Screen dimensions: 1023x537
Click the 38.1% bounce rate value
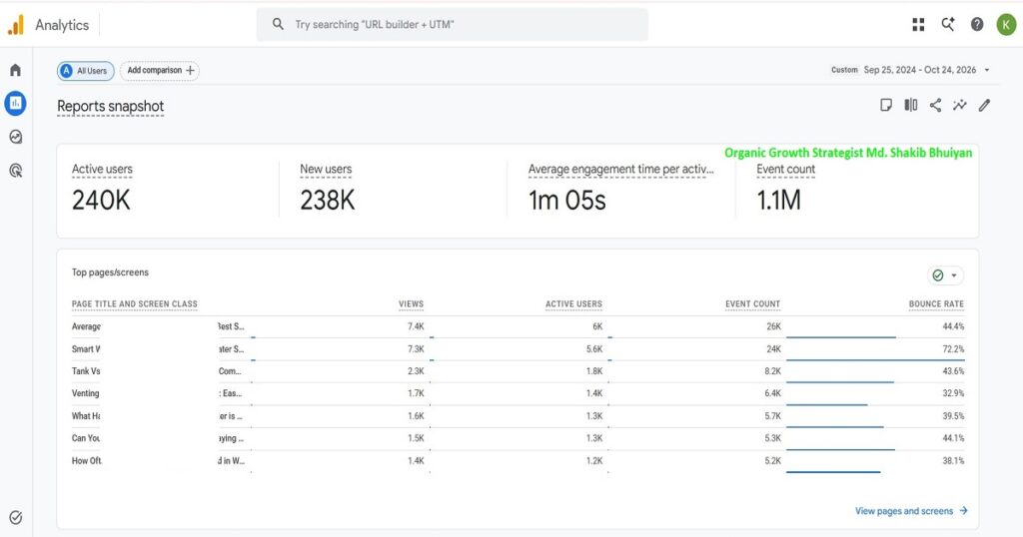pyautogui.click(x=953, y=461)
